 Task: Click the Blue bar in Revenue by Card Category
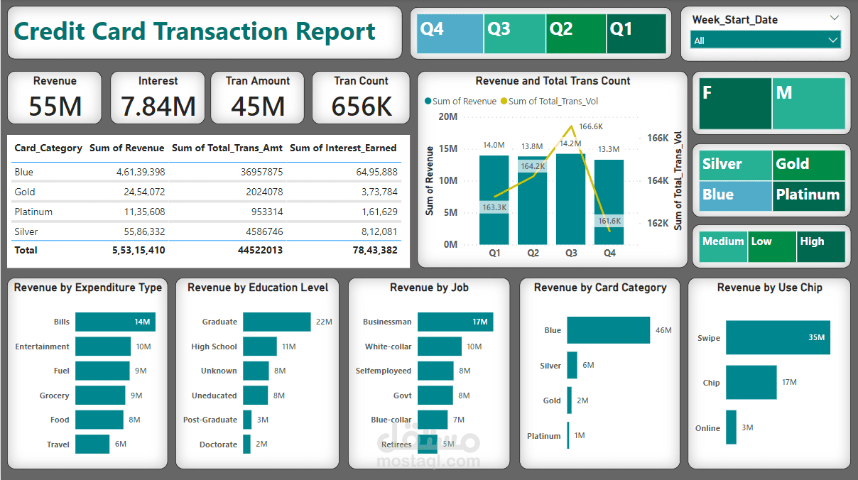pyautogui.click(x=609, y=330)
